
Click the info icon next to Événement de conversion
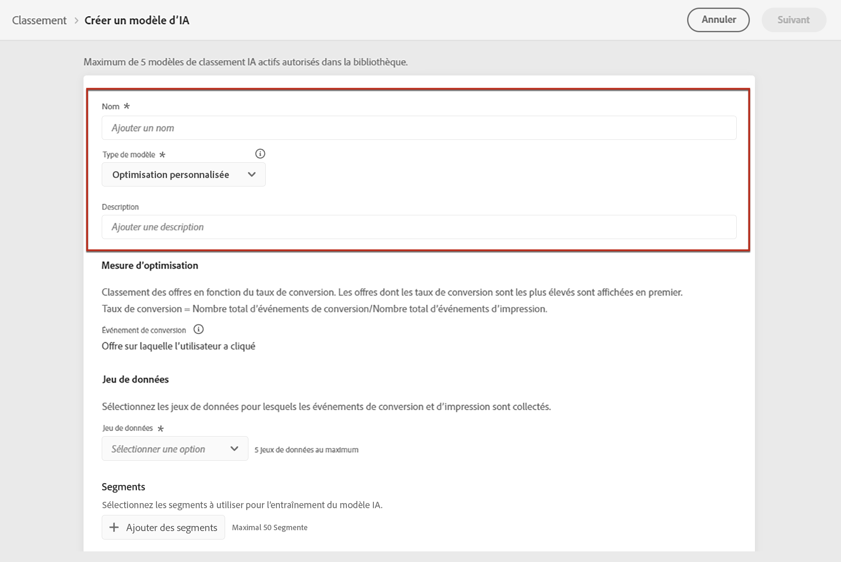point(198,329)
